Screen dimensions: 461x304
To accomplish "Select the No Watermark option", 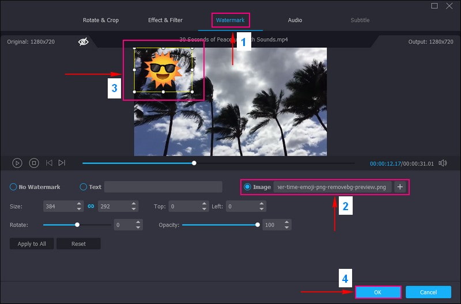I will click(x=13, y=187).
